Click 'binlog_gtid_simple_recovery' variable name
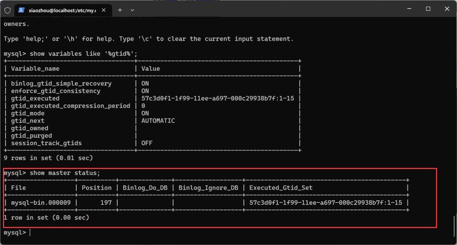 (61, 83)
